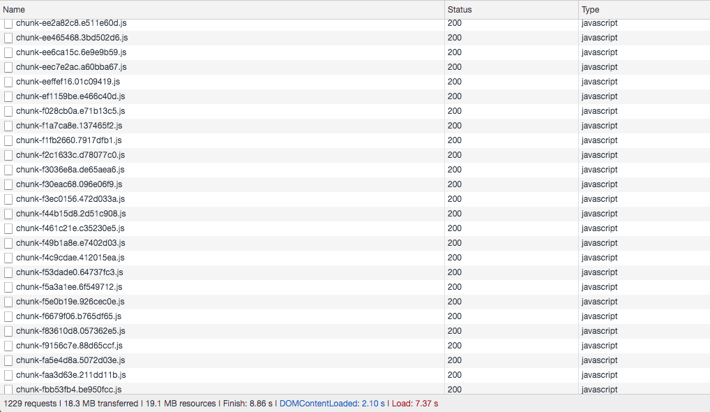Select request chunk-f44b15d8.2d51c908.js
The height and width of the screenshot is (412, 710).
tap(355, 214)
